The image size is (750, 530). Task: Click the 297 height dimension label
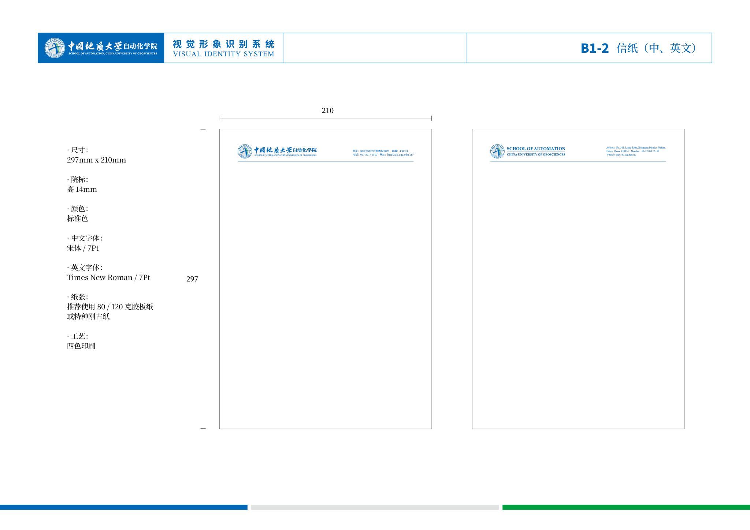(192, 279)
